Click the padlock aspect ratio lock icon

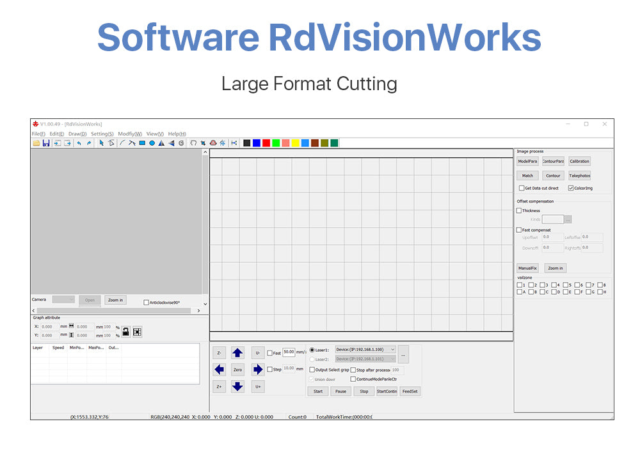click(x=125, y=331)
